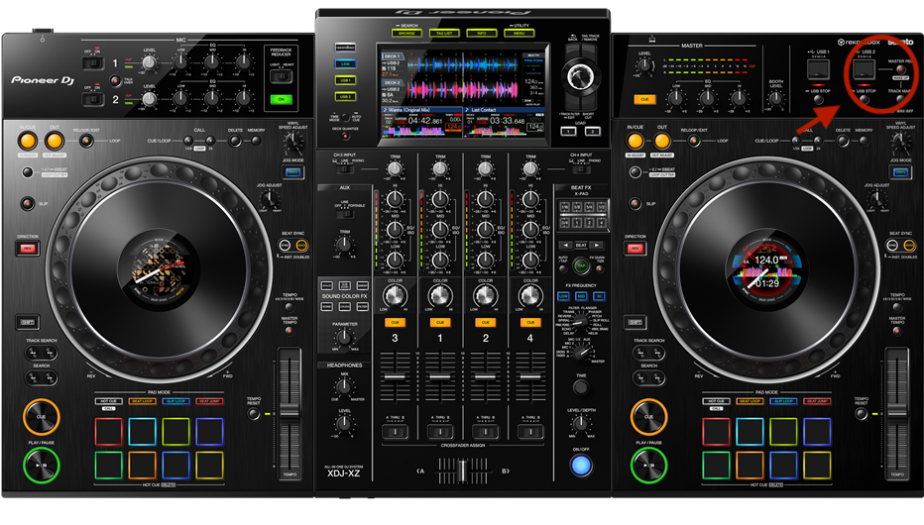Toggle DECK QUANTIZE red button
The width and height of the screenshot is (924, 525).
click(x=345, y=136)
